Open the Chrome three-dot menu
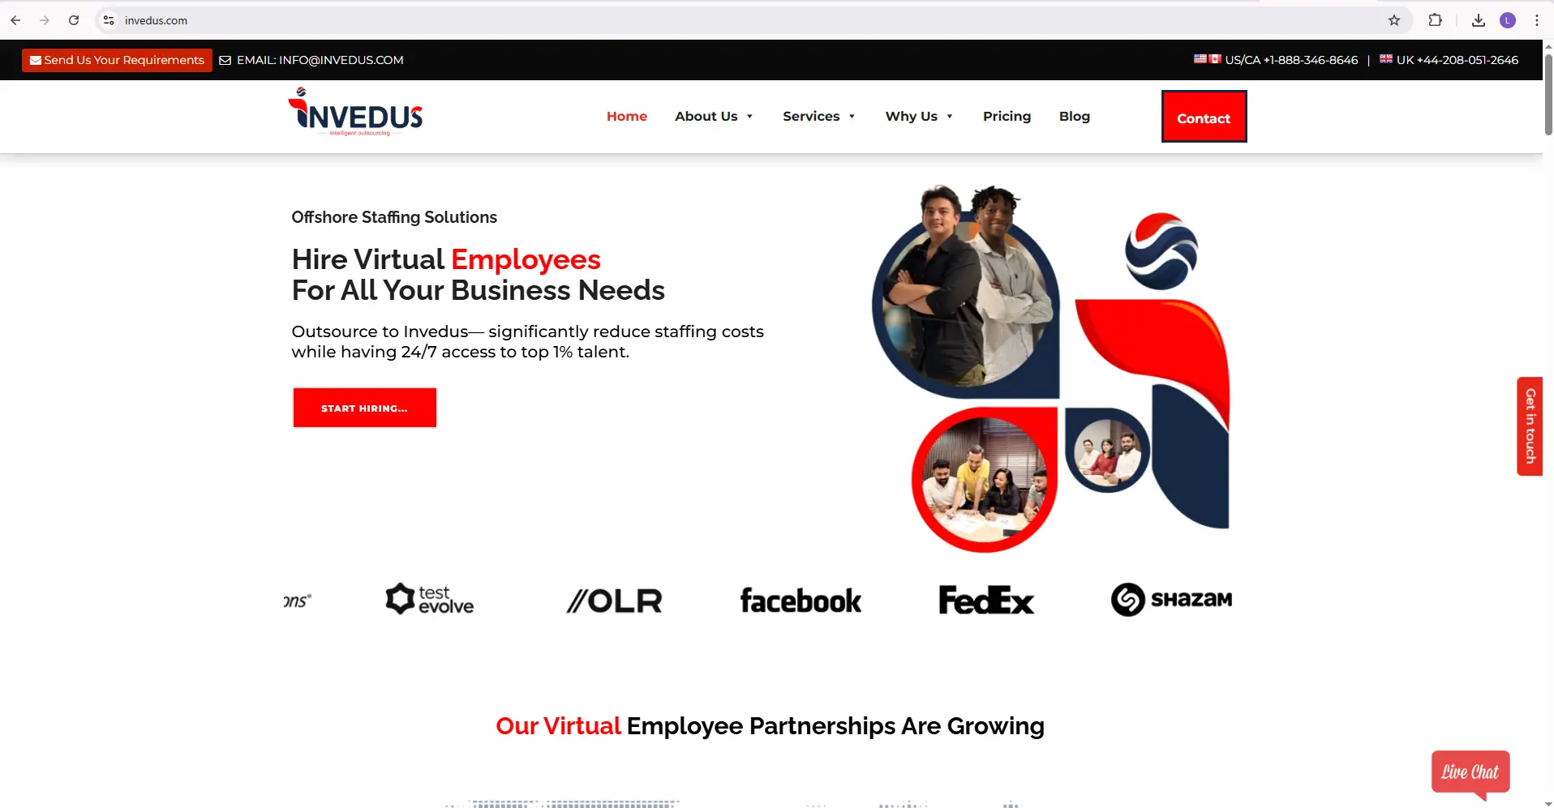The width and height of the screenshot is (1554, 808). [x=1537, y=20]
